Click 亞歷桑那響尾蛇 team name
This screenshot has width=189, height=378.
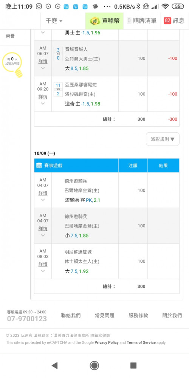tap(81, 85)
